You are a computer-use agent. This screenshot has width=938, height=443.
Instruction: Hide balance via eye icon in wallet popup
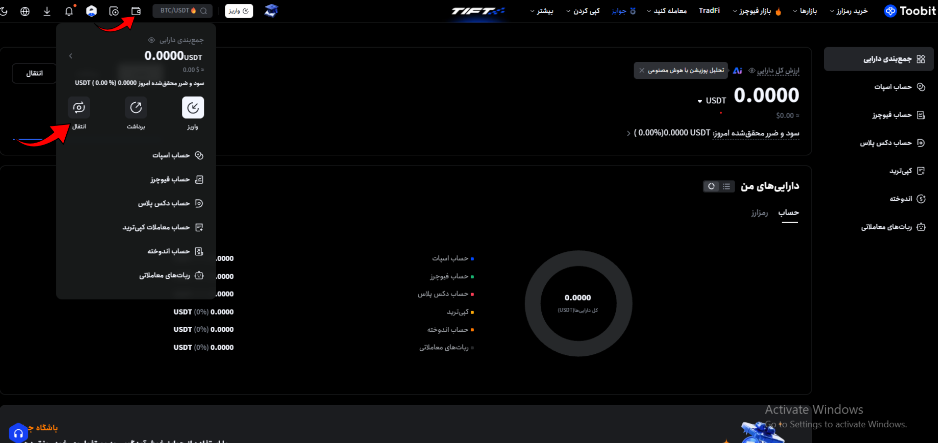coord(152,40)
